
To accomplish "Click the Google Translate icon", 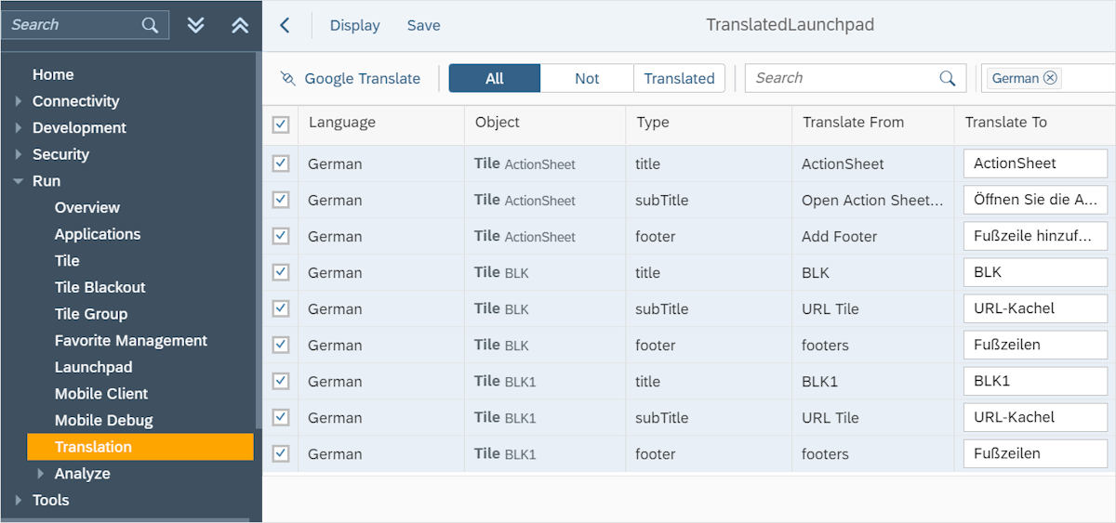I will pyautogui.click(x=288, y=79).
